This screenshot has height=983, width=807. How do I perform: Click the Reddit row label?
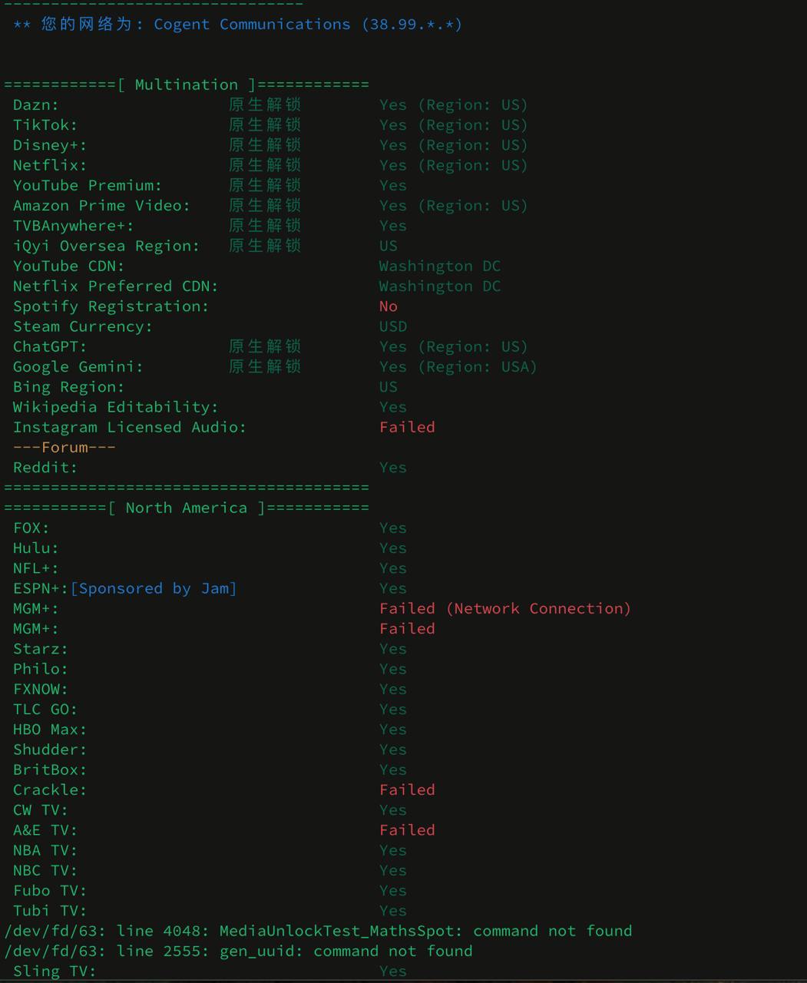[x=45, y=467]
